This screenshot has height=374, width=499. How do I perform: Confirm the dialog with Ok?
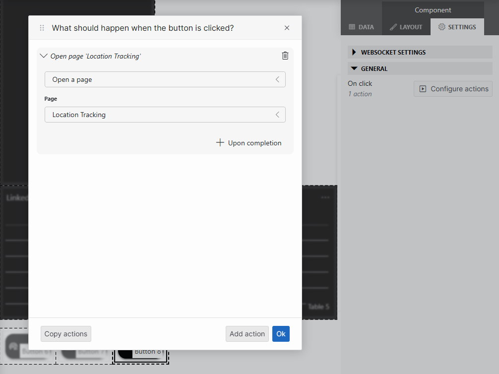tap(281, 334)
